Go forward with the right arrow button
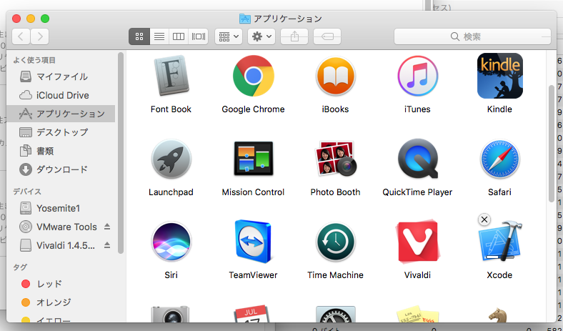Image resolution: width=563 pixels, height=331 pixels. [x=40, y=36]
